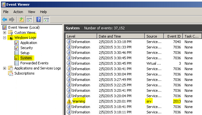Click date 2/5/2015 3:20:01 PM cell
Screen dimensions: 202x115
pos(115,101)
